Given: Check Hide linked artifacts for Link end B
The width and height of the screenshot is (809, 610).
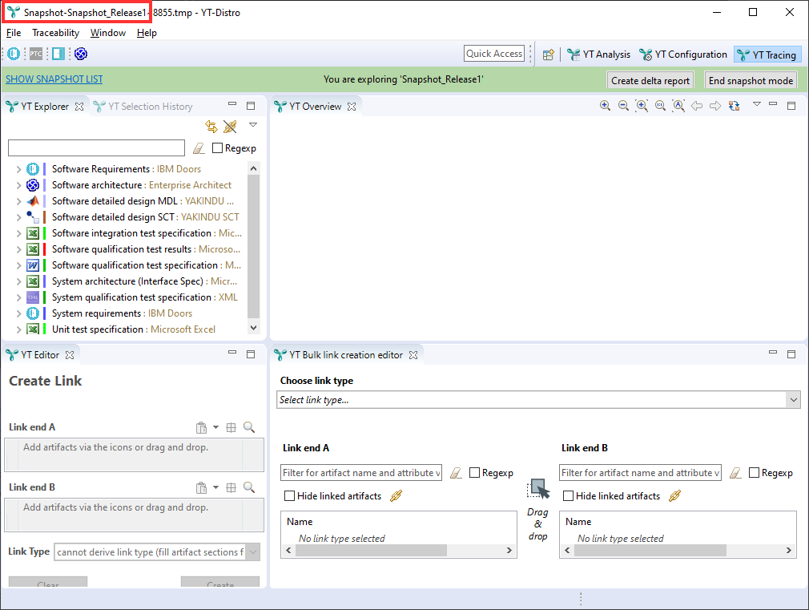Looking at the screenshot, I should [x=569, y=496].
